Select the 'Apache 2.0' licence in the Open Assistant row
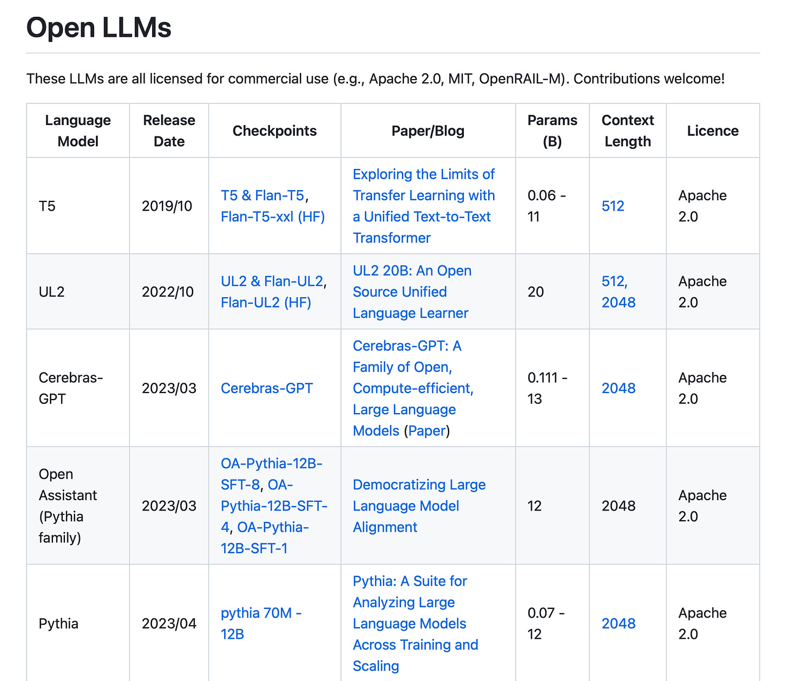 [702, 506]
